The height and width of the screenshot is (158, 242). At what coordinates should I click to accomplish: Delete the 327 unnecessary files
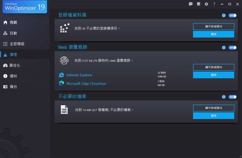214,116
